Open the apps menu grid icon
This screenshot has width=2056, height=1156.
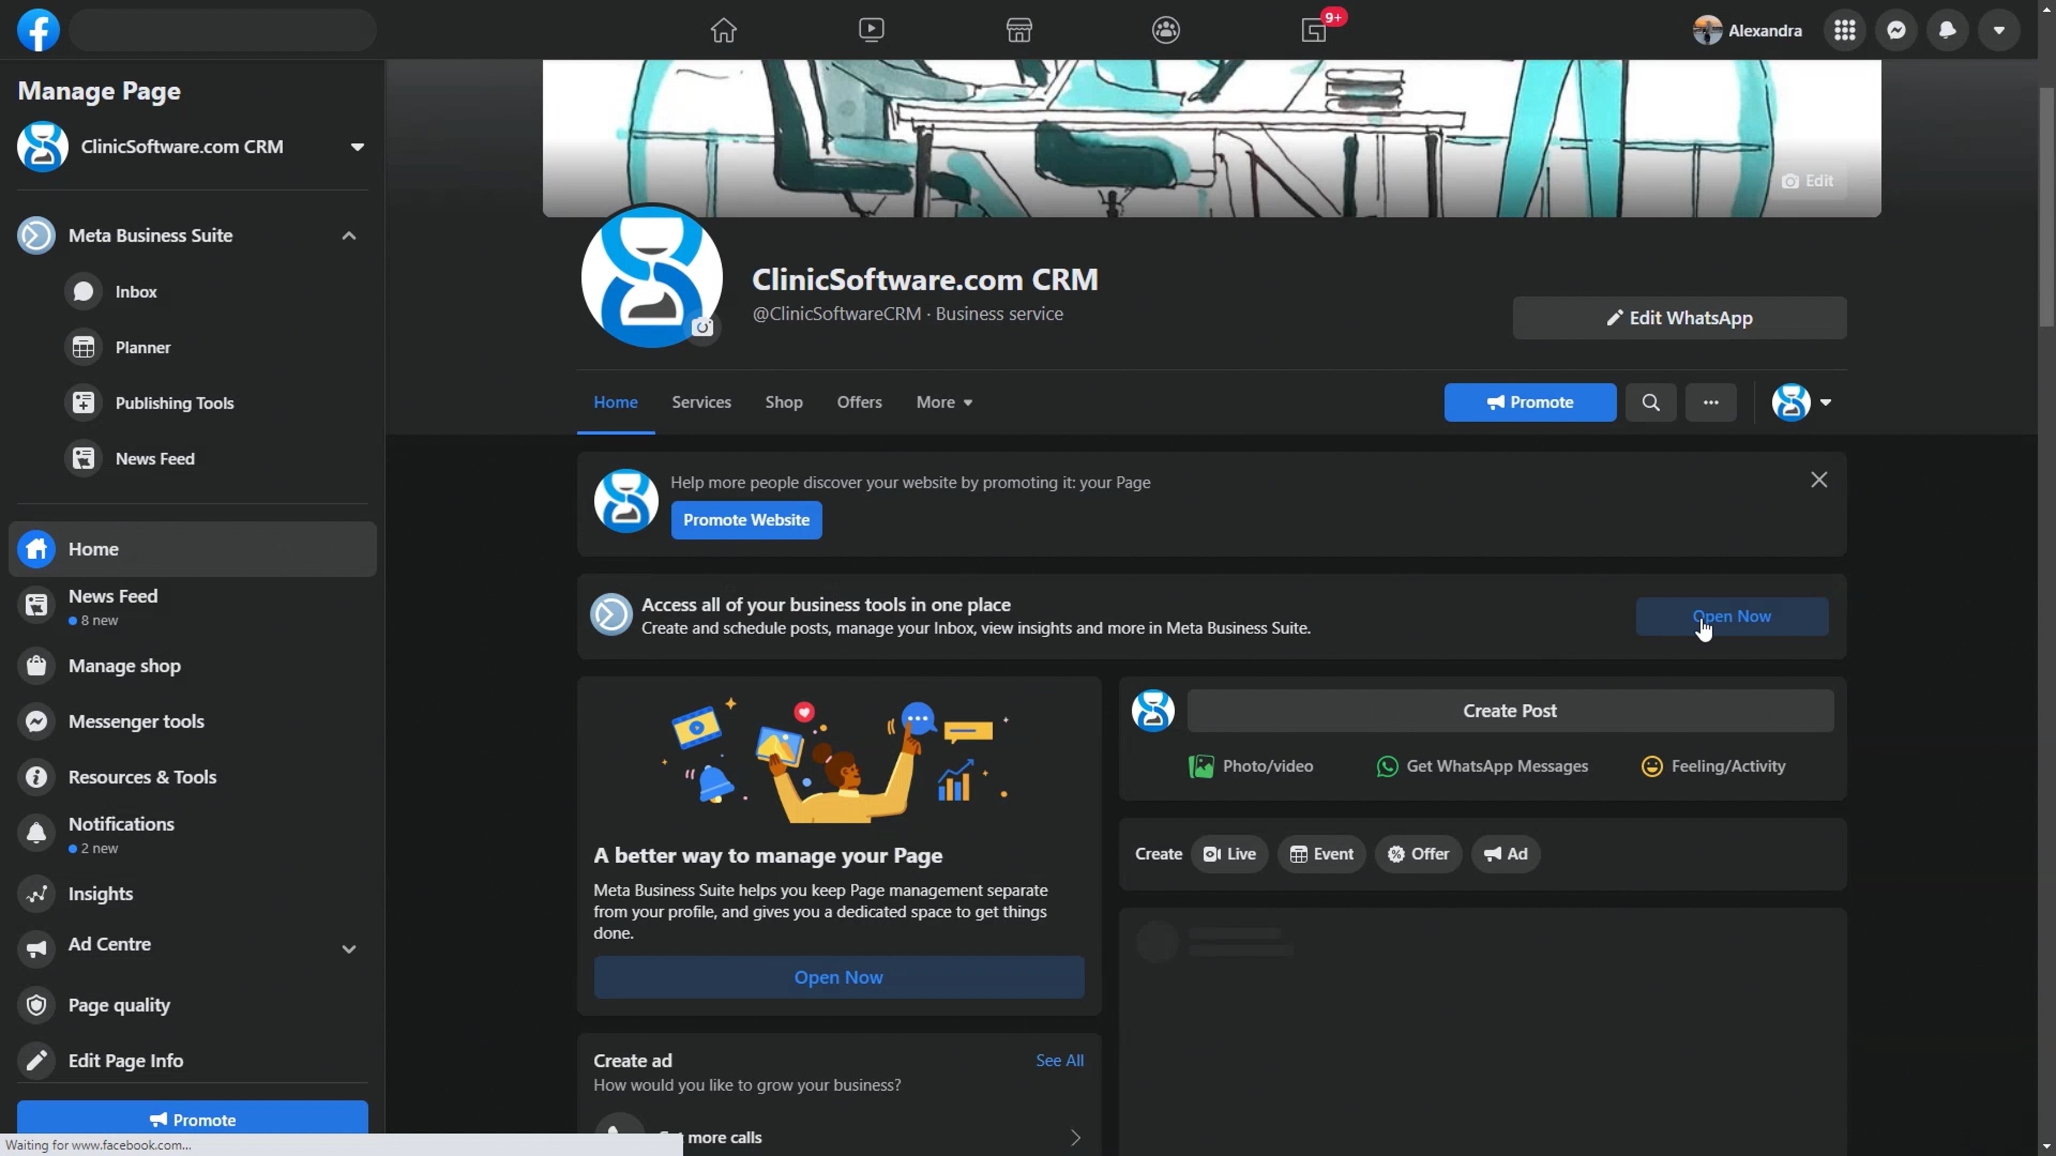[1845, 29]
